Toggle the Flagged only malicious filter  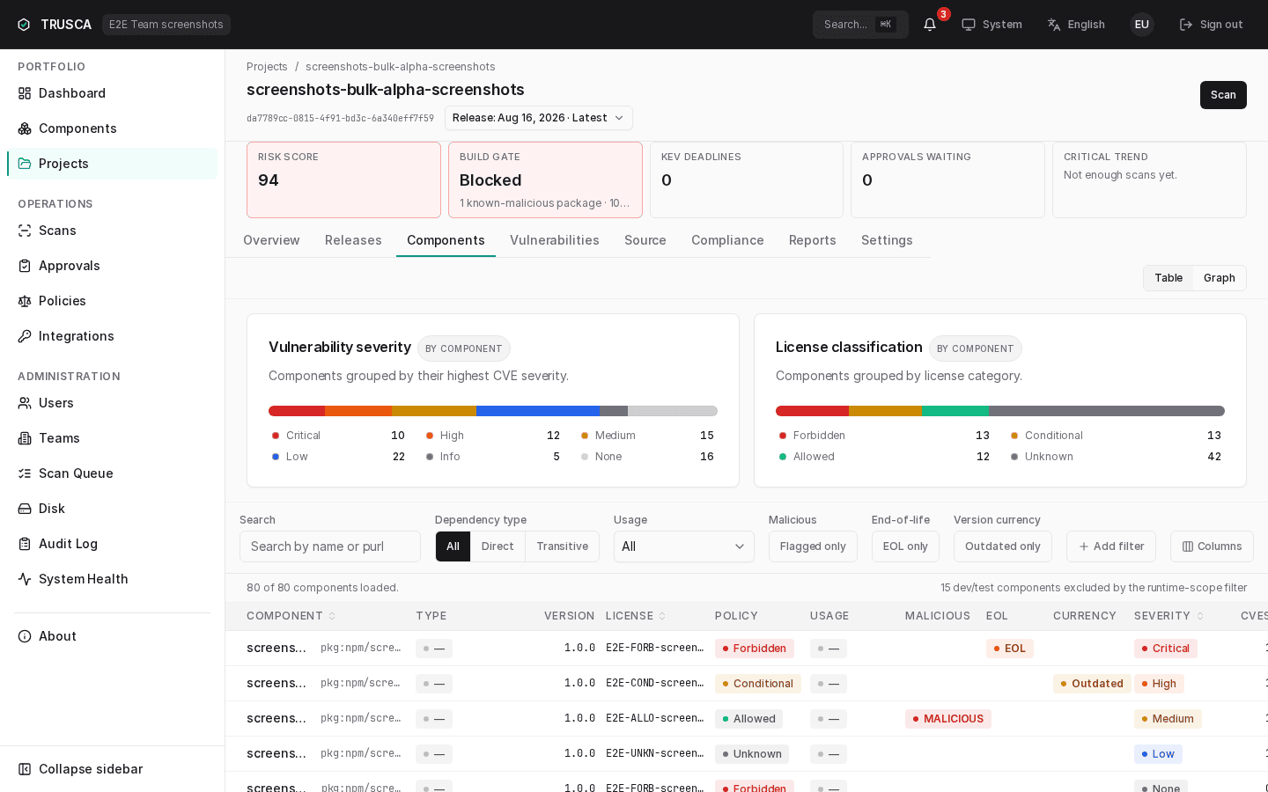[813, 546]
